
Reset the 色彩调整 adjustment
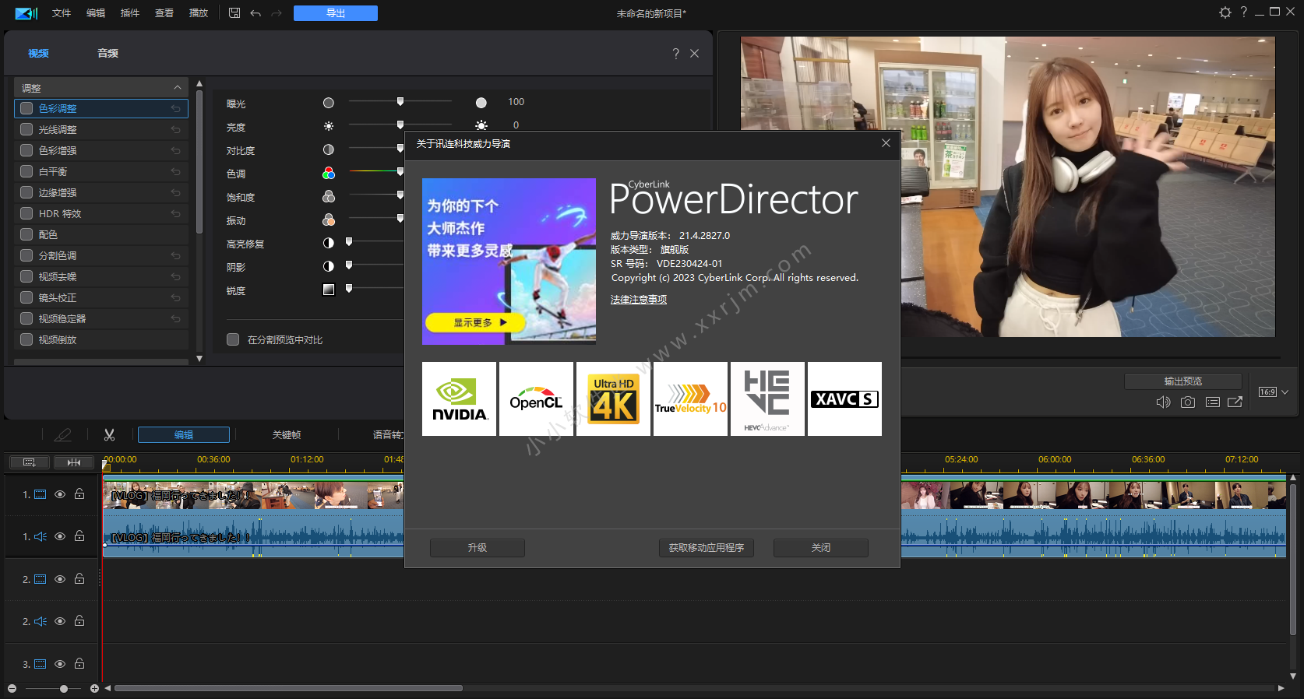pos(176,109)
